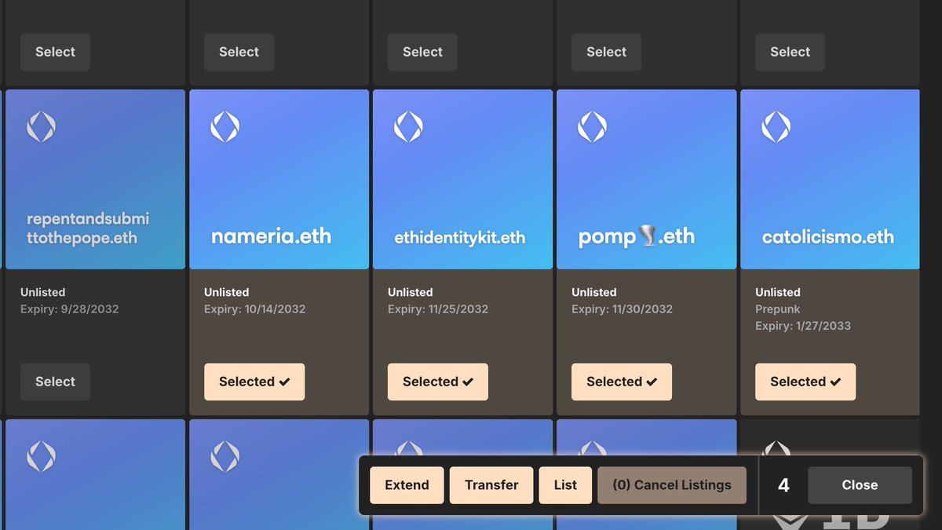Click the ENS logo on catolicismo.eth card

pos(776,126)
